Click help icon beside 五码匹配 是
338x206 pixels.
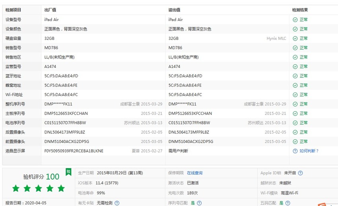(288, 203)
